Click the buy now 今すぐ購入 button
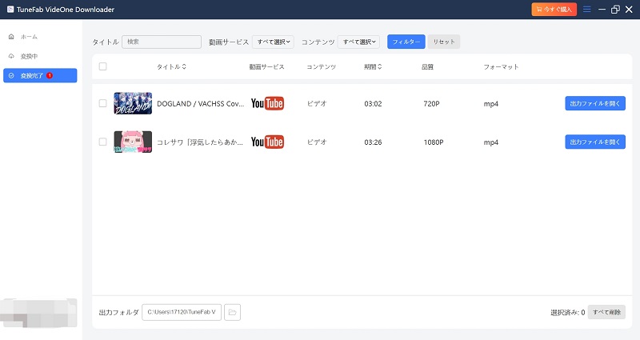 click(554, 10)
